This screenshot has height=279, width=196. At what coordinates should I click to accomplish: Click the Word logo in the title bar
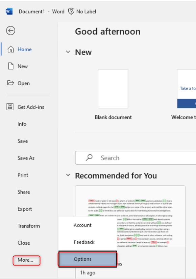9,11
